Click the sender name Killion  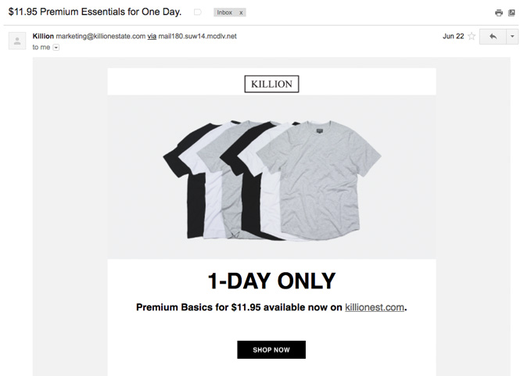pos(43,36)
